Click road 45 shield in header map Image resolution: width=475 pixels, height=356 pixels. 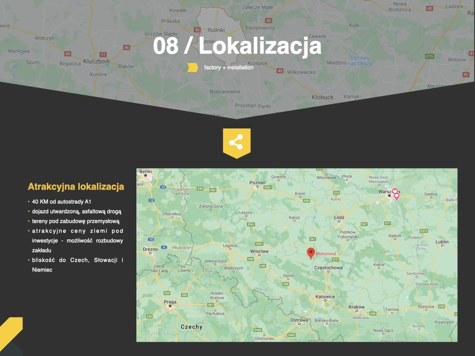127,47
